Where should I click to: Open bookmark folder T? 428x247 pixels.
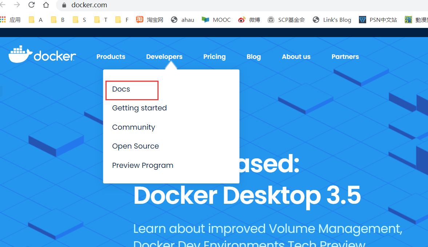101,20
